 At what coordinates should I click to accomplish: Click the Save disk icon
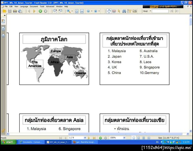coord(10,11)
